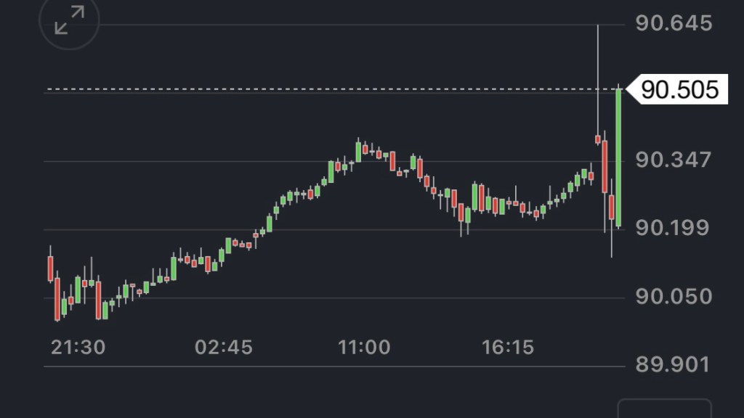Image resolution: width=744 pixels, height=418 pixels.
Task: Click the expand to fullscreen icon
Action: pos(70,20)
